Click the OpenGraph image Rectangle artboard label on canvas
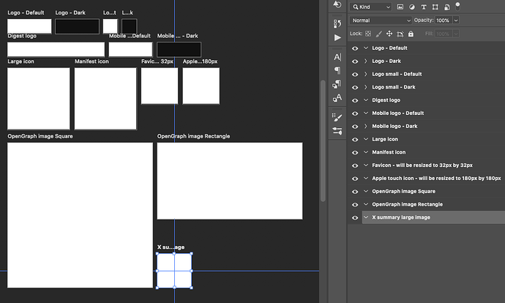 (193, 136)
